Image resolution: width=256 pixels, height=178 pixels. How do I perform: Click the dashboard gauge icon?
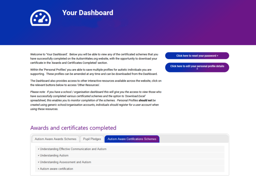41,17
